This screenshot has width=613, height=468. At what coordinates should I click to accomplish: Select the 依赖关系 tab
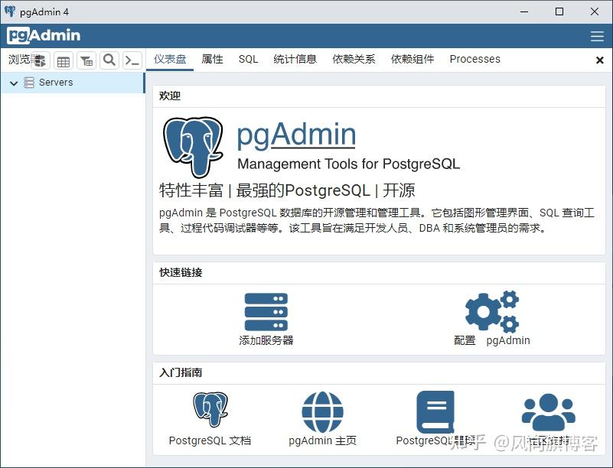(x=354, y=59)
